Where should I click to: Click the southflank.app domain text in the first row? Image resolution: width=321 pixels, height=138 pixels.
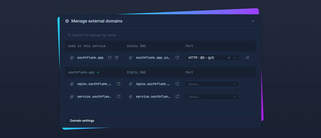pos(90,58)
